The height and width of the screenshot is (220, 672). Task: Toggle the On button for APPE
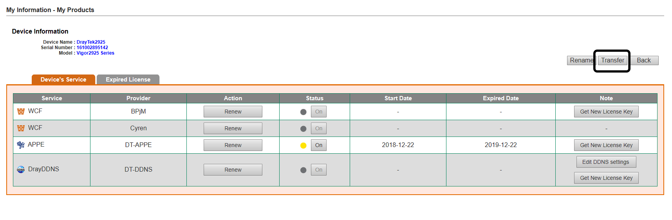pyautogui.click(x=319, y=145)
